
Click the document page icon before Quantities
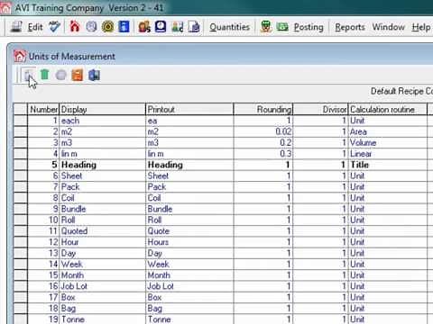194,27
